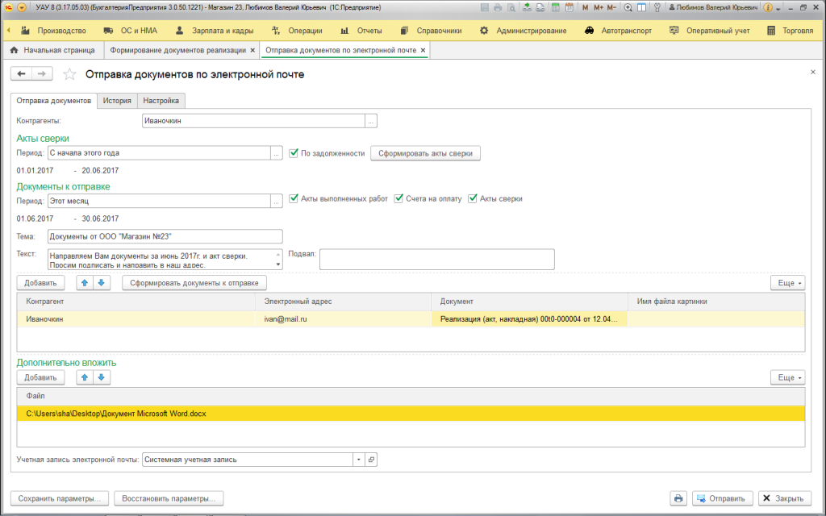826x516 pixels.
Task: Click the zoom magnifier icon
Action: [628, 8]
